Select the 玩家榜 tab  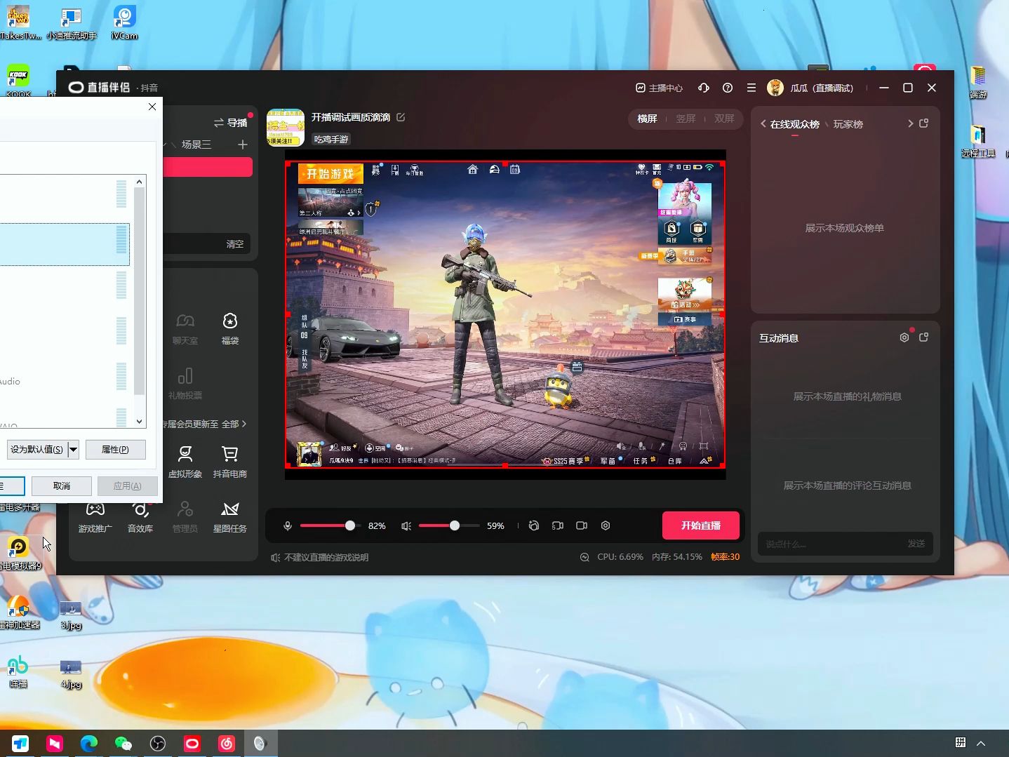click(x=848, y=124)
